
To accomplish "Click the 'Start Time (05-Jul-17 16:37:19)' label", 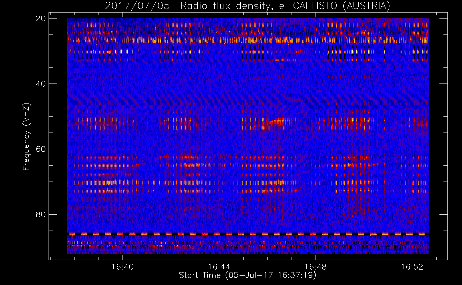I will click(x=248, y=275).
